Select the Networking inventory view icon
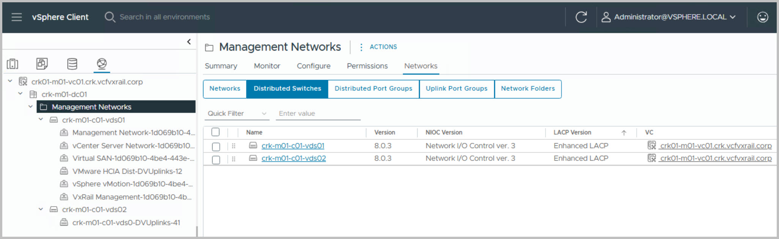This screenshot has height=239, width=779. 102,64
